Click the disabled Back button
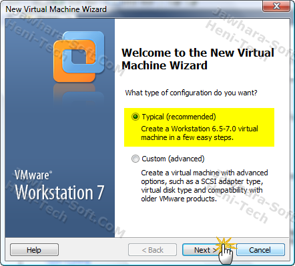This screenshot has width=295, height=266. pos(152,250)
